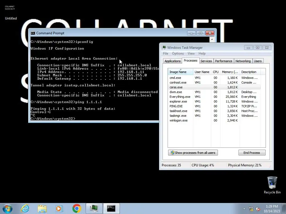
Task: Select the conhost.exe process row
Action: pyautogui.click(x=214, y=82)
